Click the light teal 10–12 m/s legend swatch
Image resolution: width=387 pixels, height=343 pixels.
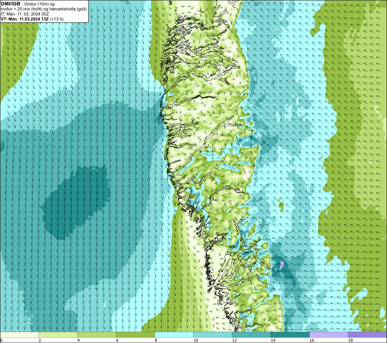(213, 334)
